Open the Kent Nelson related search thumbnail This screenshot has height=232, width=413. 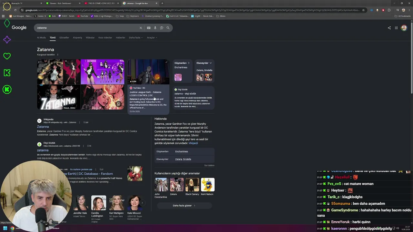(x=207, y=185)
